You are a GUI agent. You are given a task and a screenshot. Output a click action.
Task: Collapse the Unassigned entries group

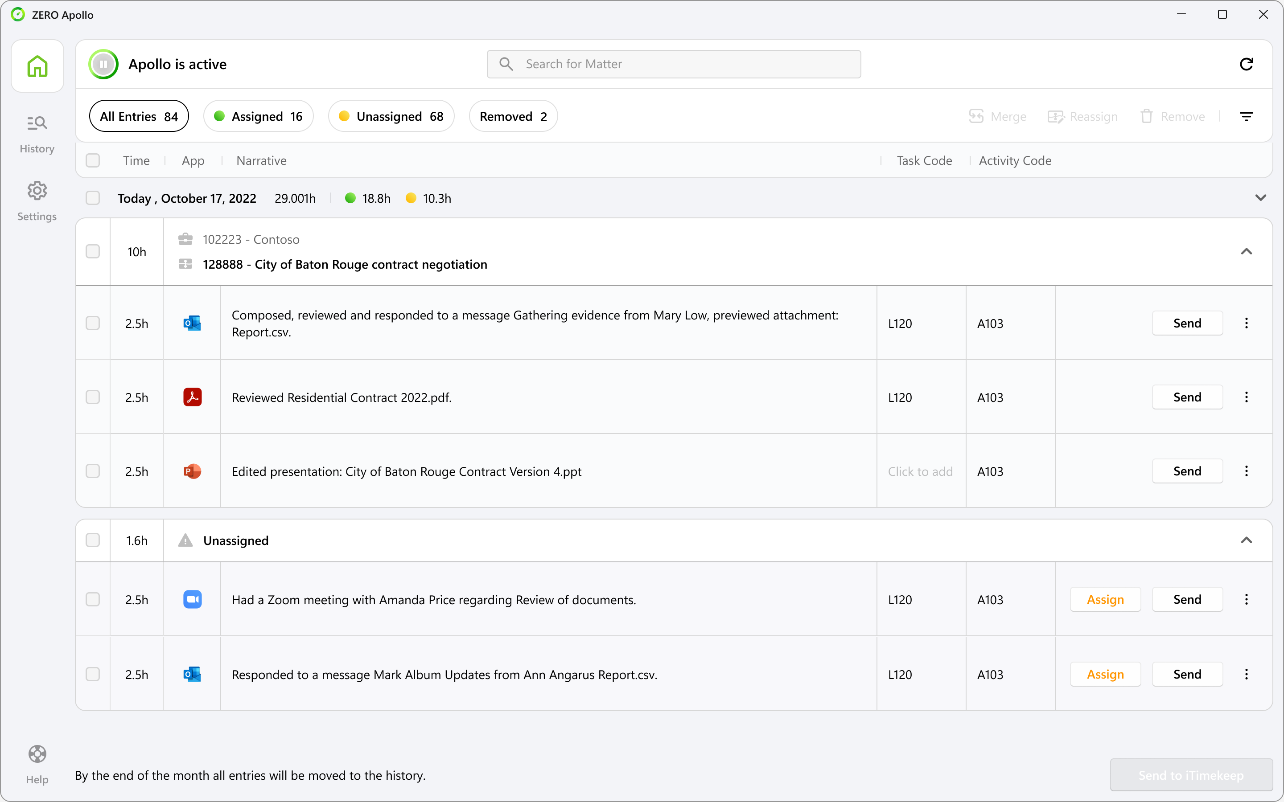tap(1247, 540)
